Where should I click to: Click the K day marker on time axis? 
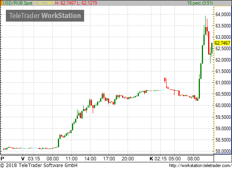tap(151, 159)
